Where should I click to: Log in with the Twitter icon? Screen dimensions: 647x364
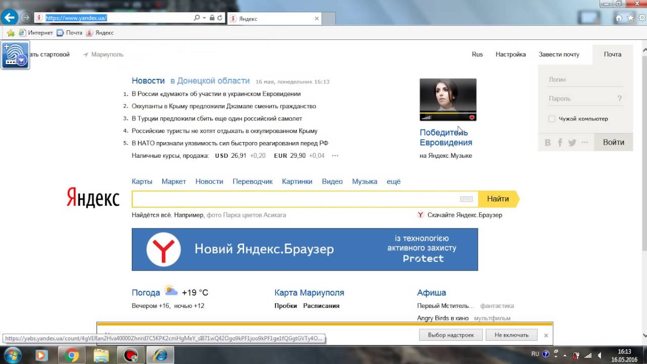coord(572,143)
